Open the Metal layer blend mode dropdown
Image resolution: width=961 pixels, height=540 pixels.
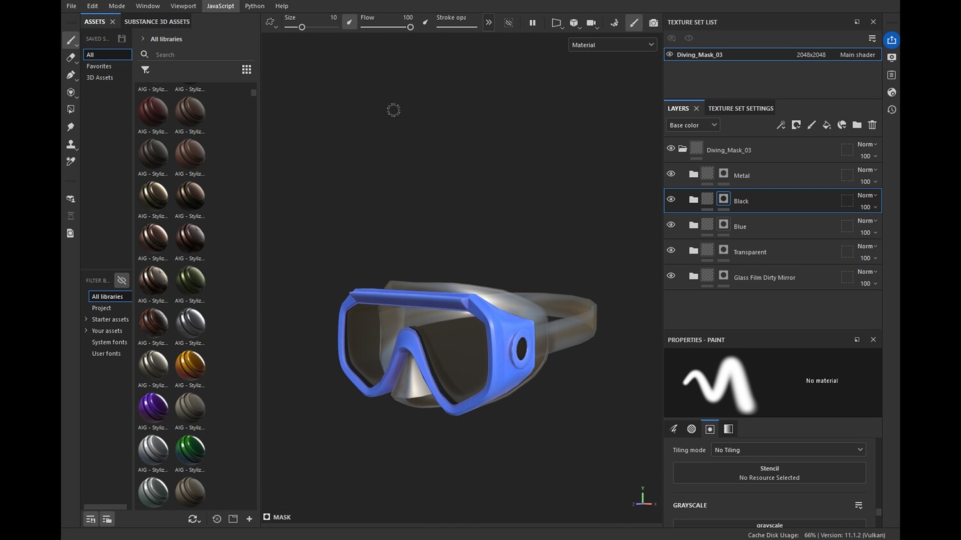pyautogui.click(x=867, y=170)
